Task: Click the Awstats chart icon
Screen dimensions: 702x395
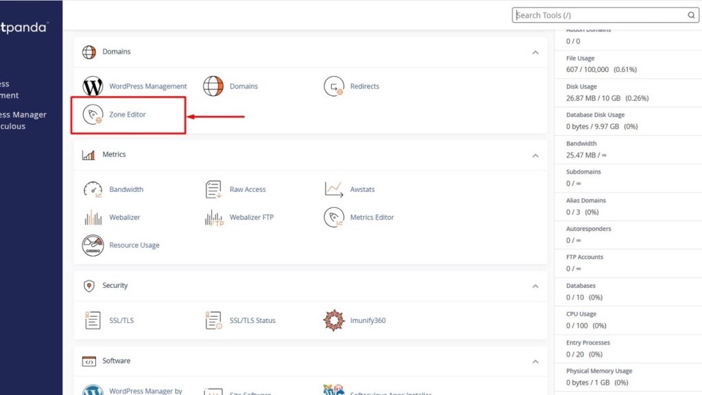Action: click(334, 189)
